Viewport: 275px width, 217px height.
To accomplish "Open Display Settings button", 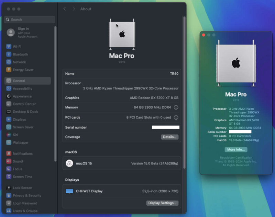I will point(162,203).
